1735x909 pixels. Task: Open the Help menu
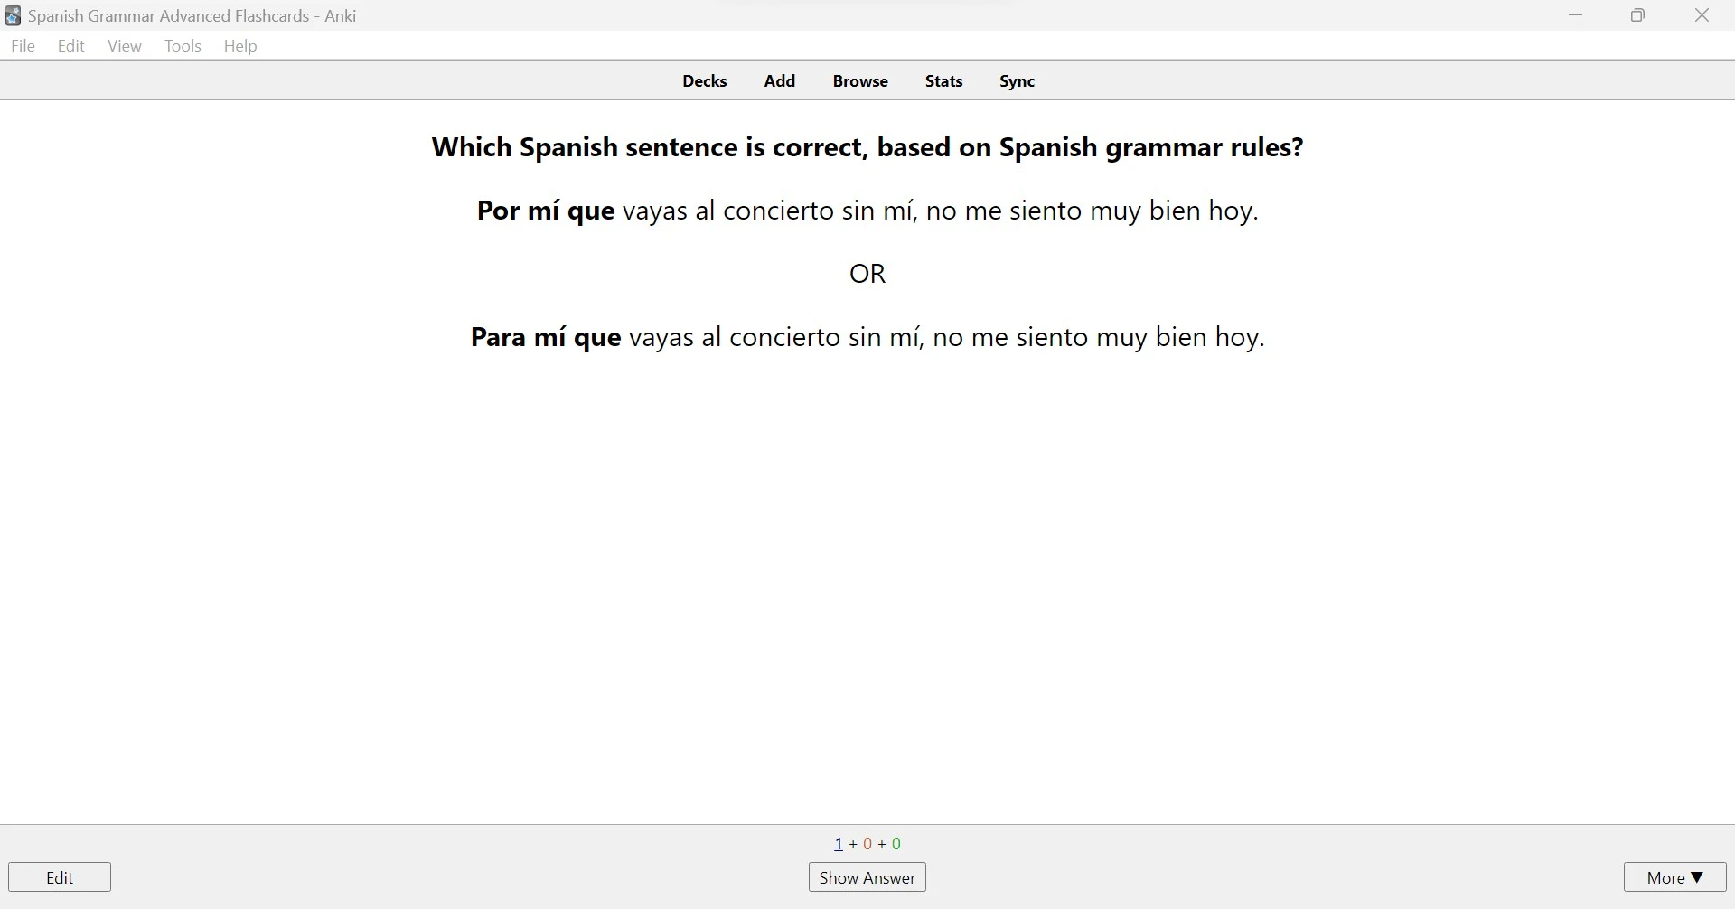(239, 46)
